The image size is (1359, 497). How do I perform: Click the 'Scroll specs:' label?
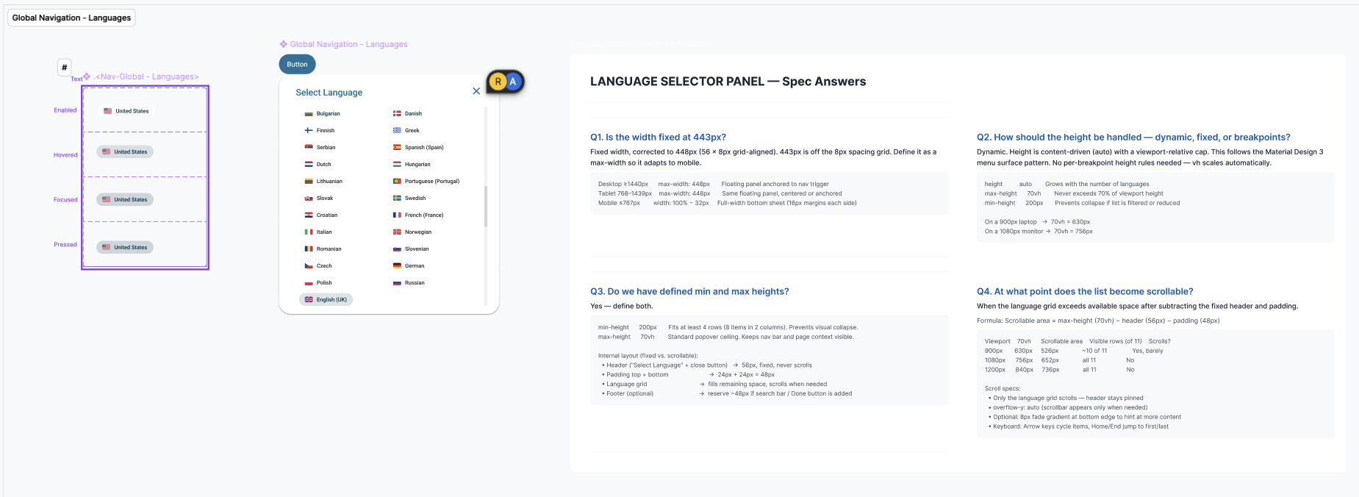click(1003, 389)
